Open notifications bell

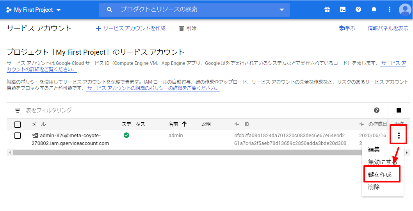(x=374, y=10)
